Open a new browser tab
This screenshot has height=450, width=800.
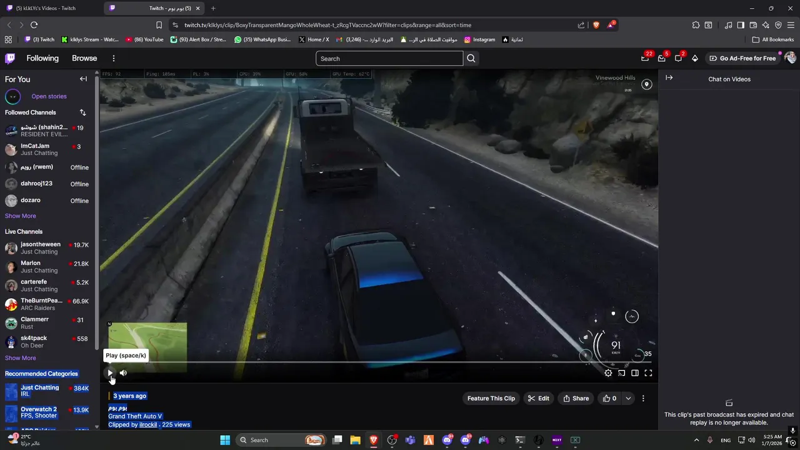point(213,8)
